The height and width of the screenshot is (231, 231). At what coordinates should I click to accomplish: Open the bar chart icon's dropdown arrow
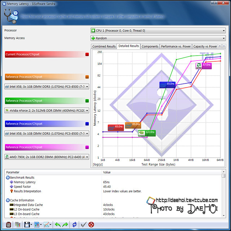[41, 225]
